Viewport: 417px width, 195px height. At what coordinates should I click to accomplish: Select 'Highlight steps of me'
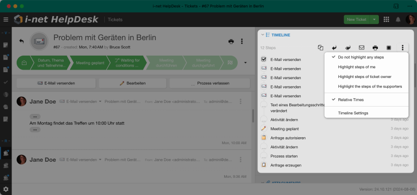coord(366,67)
